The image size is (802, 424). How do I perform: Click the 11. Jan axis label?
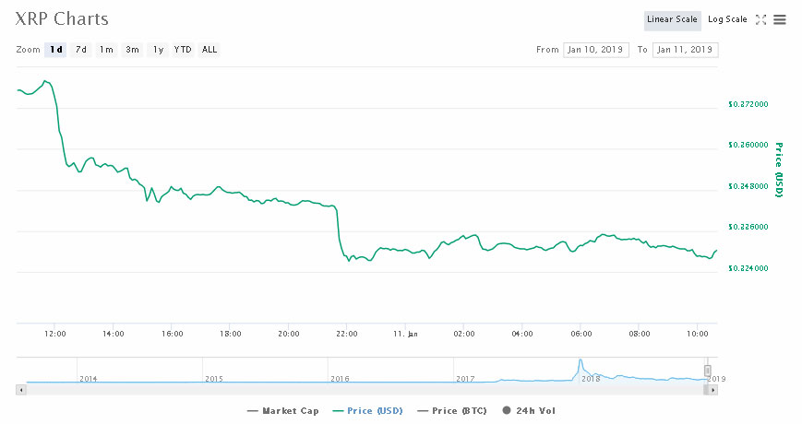(405, 334)
